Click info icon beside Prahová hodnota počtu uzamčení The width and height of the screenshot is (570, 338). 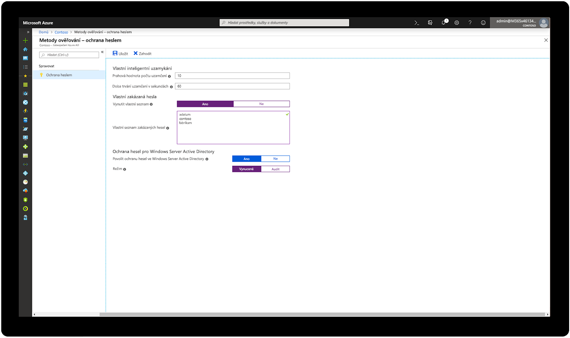pos(169,76)
